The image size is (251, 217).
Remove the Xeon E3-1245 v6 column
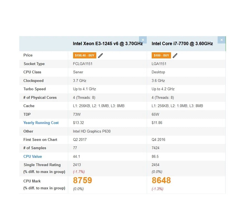click(143, 40)
